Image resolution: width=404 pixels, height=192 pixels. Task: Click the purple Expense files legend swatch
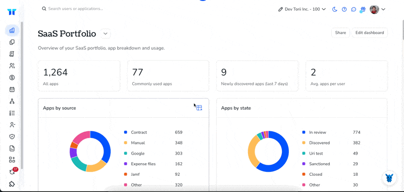[x=126, y=164]
